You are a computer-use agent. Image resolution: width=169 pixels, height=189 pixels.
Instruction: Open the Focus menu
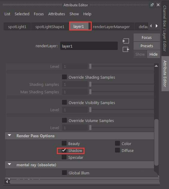pos(39,14)
